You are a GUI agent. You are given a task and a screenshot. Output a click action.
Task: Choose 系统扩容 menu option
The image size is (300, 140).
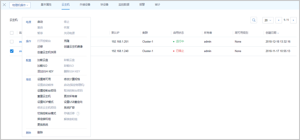tap(69, 108)
